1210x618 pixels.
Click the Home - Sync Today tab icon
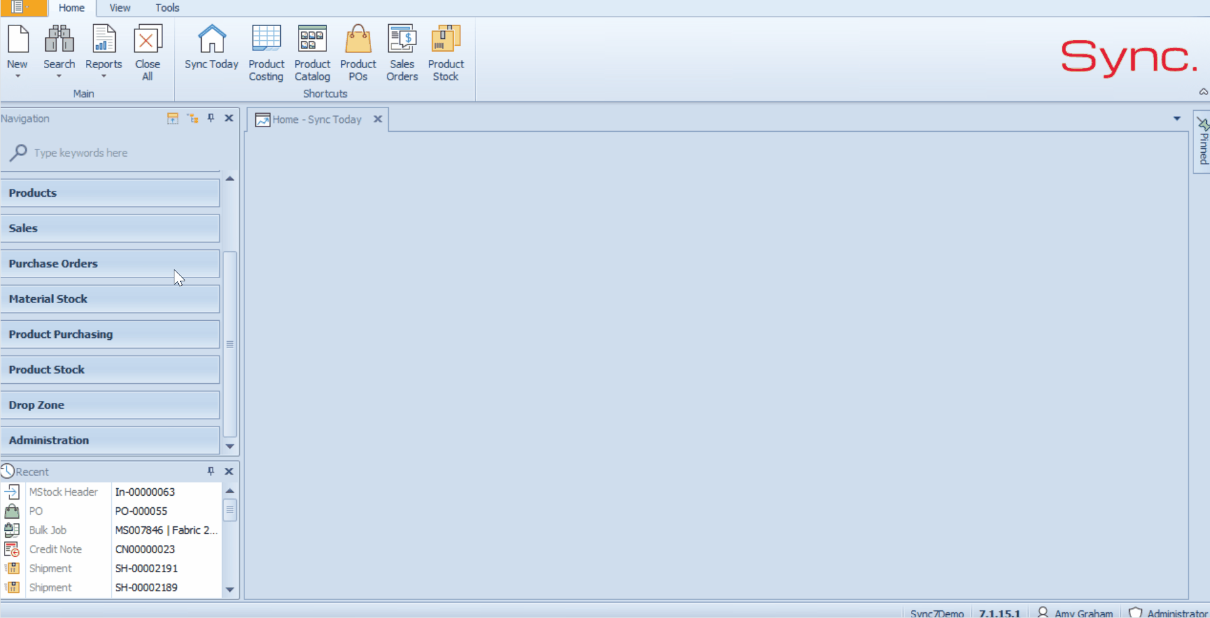(262, 120)
